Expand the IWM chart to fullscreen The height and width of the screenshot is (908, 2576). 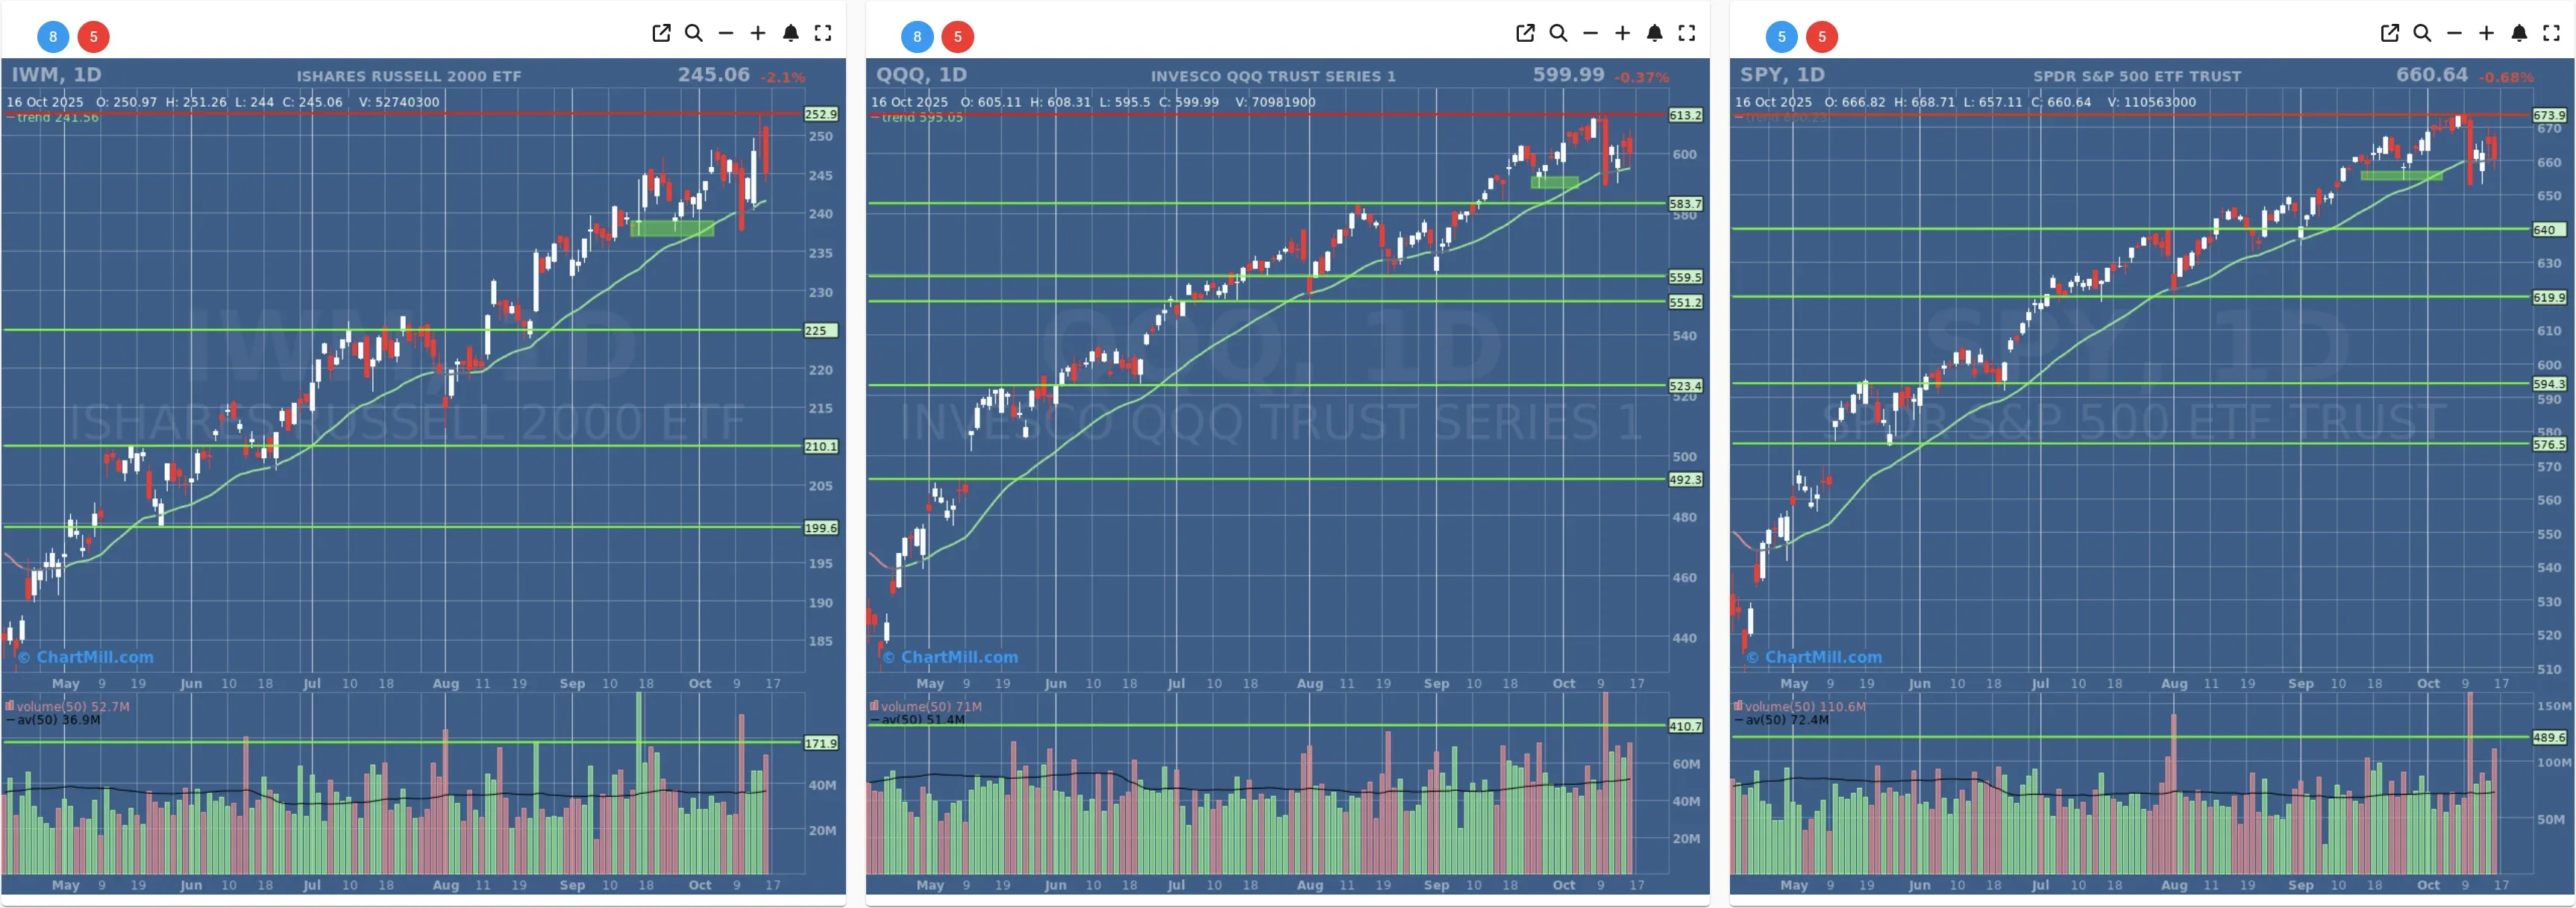click(x=823, y=33)
